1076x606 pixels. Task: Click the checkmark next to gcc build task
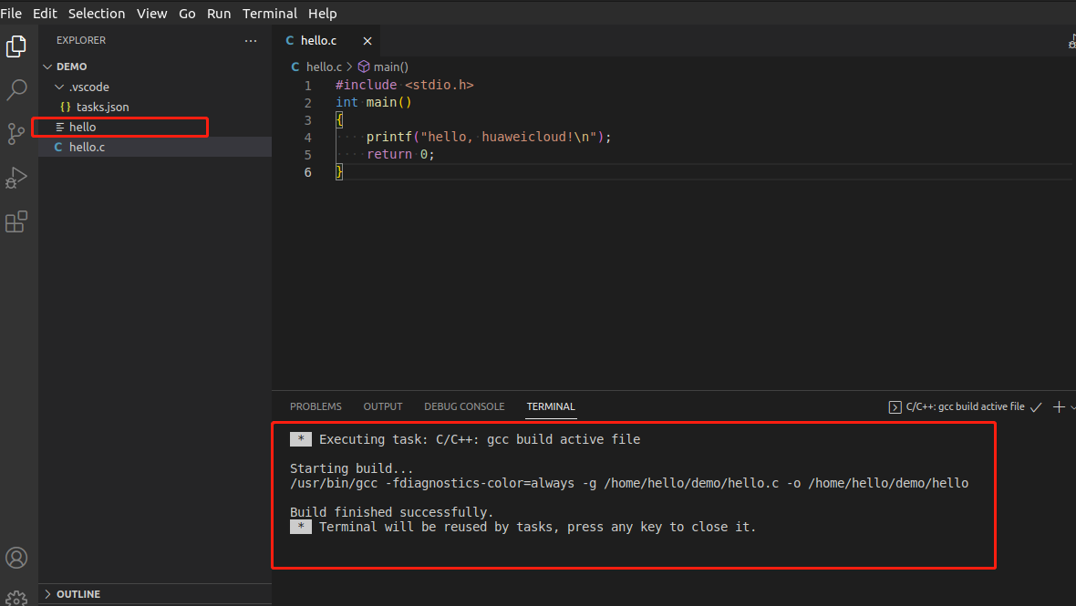(x=1036, y=407)
